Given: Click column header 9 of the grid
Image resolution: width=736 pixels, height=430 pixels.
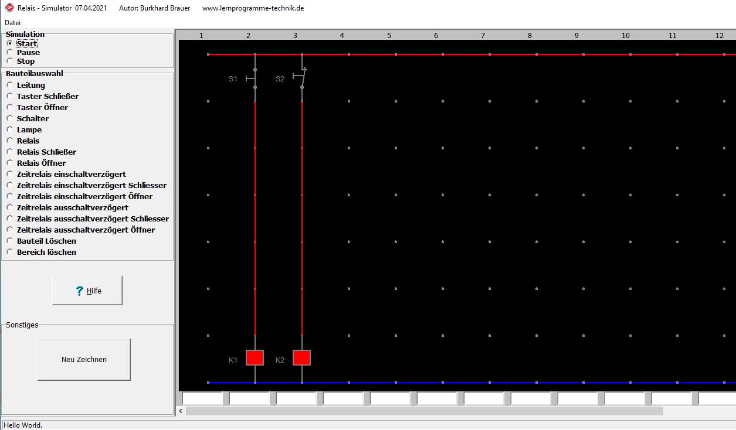Looking at the screenshot, I should [x=576, y=36].
